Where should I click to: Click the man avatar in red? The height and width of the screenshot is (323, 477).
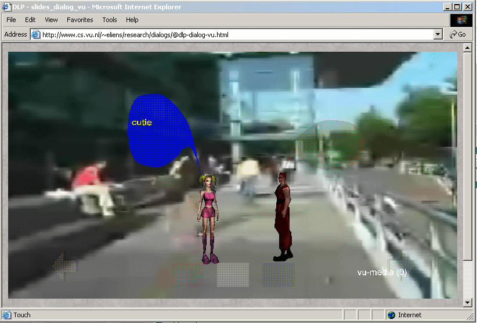point(283,217)
